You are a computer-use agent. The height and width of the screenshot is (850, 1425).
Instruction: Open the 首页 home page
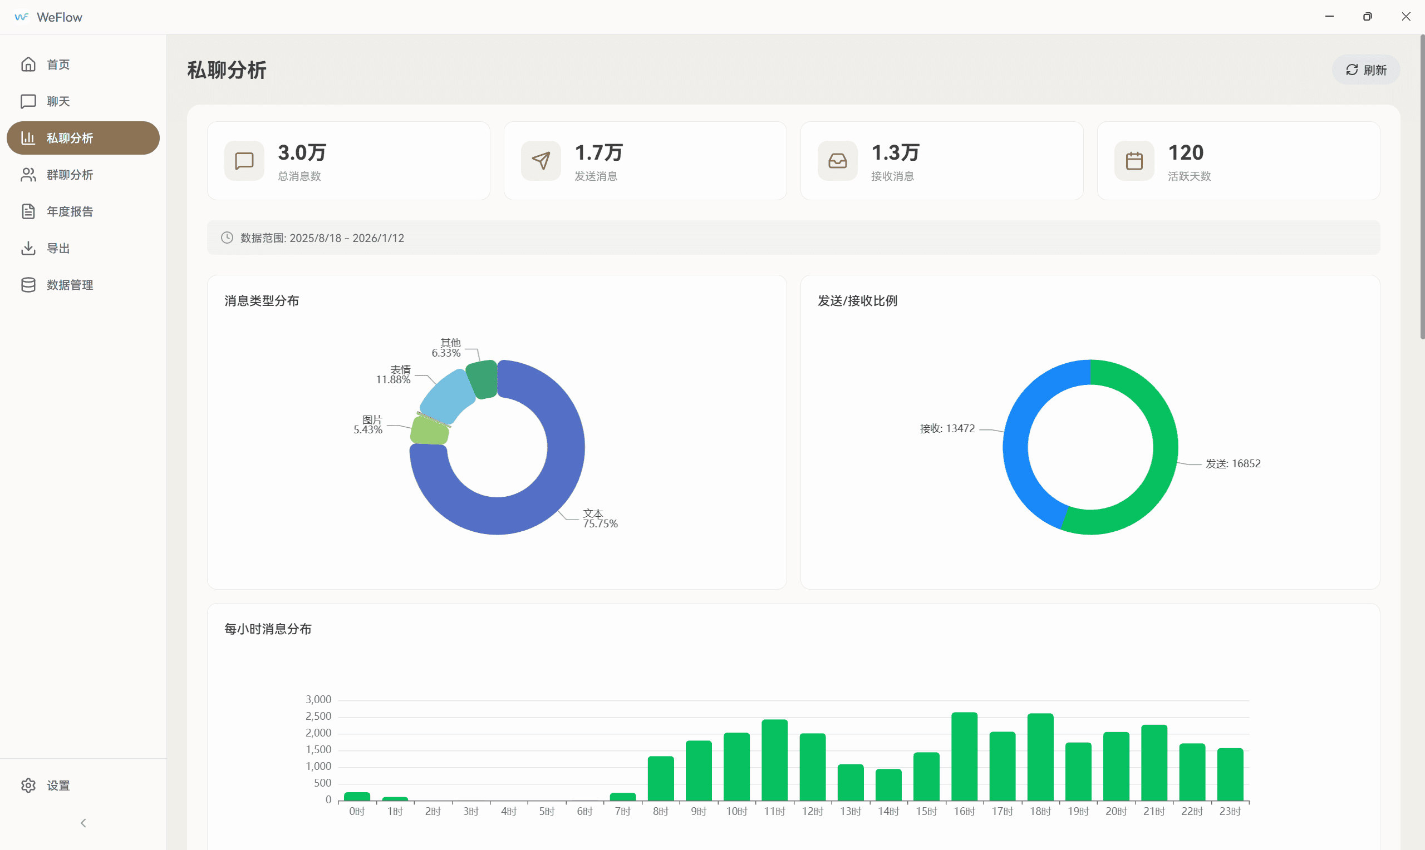click(57, 65)
